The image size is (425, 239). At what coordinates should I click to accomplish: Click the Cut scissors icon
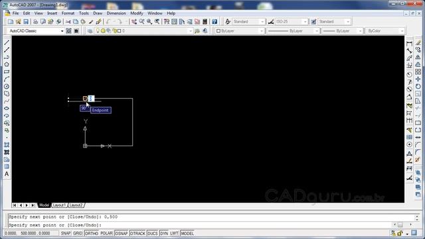click(68, 22)
